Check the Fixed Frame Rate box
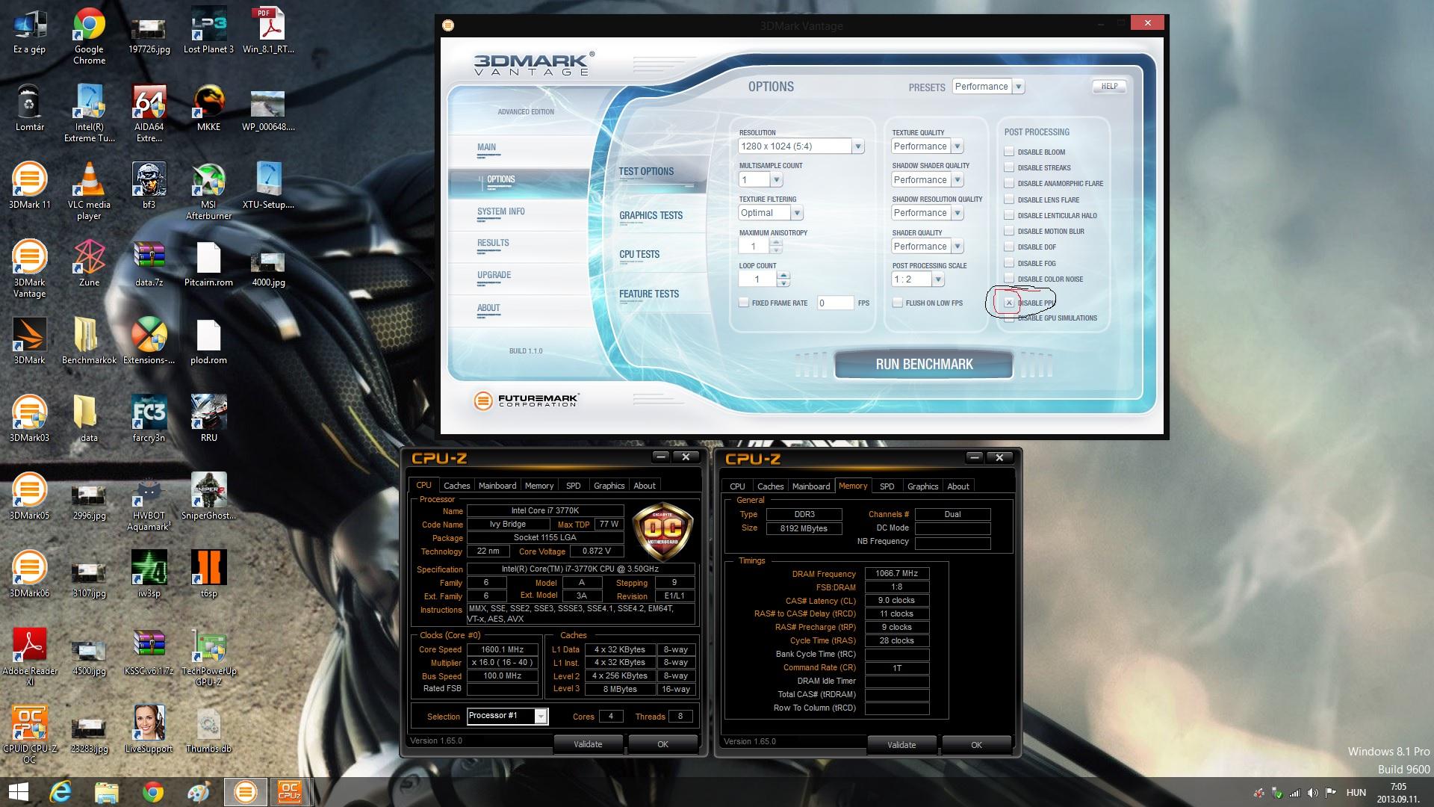The image size is (1434, 807). (x=743, y=303)
